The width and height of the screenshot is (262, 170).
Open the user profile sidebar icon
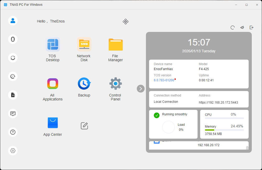(13, 21)
